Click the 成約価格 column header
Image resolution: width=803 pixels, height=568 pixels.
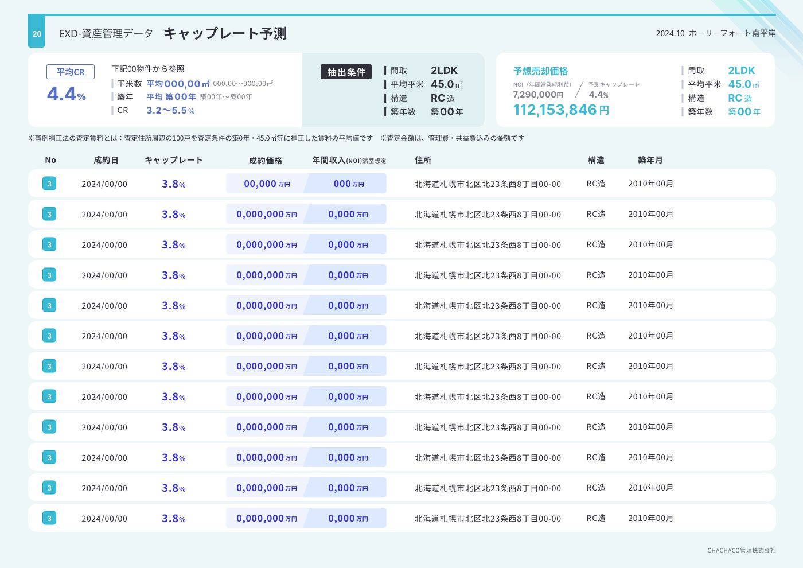[x=266, y=161]
